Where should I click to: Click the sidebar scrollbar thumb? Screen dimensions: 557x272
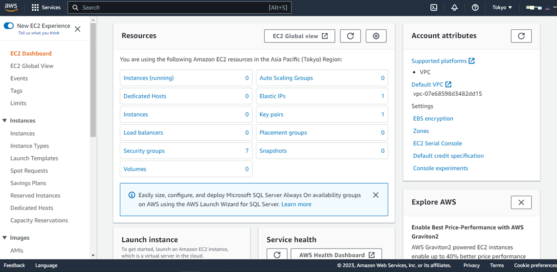click(93, 80)
